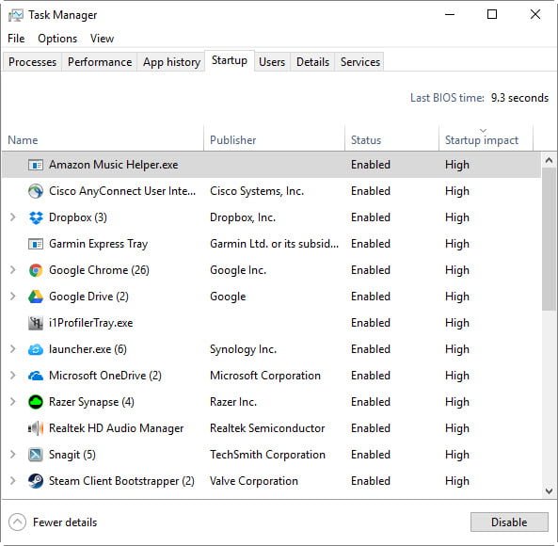Open the Options menu
Viewport: 558px width, 546px height.
[57, 39]
